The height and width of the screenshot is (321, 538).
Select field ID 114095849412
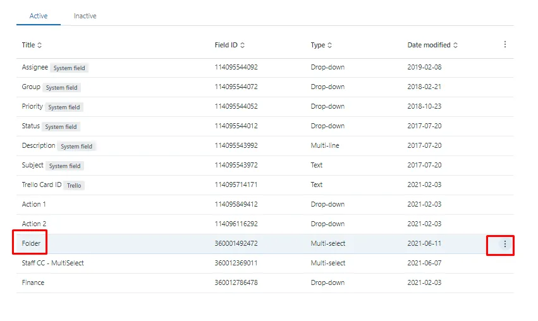(x=236, y=204)
